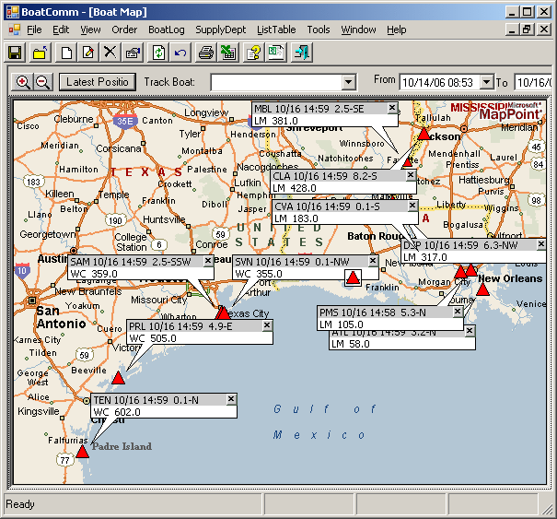Close the ATL boat info callout
This screenshot has height=519, width=557.
(x=470, y=331)
